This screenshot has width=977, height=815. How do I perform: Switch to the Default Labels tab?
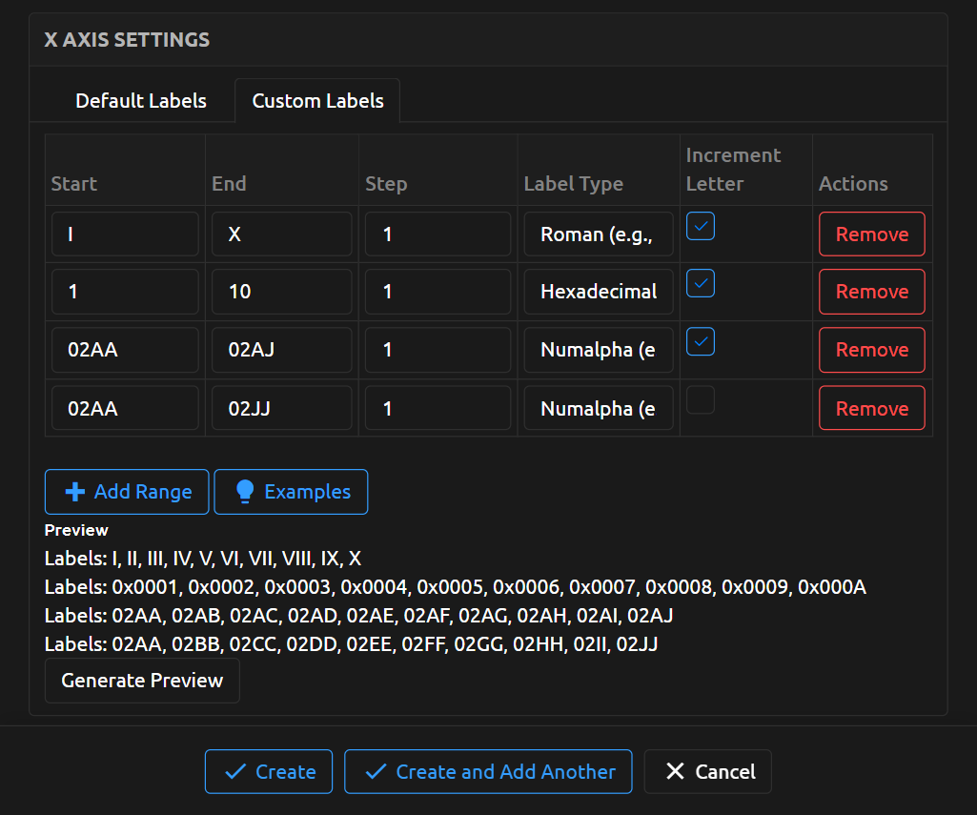141,101
